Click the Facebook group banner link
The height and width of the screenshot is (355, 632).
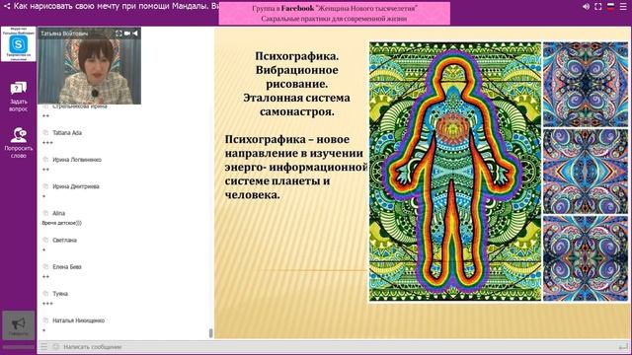[x=335, y=13]
